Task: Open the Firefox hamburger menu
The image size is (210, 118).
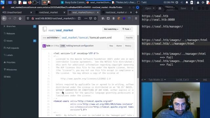Action: point(136,18)
